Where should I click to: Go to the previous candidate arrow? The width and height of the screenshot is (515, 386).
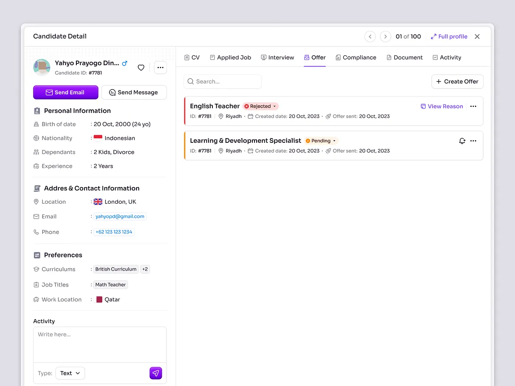[x=370, y=36]
